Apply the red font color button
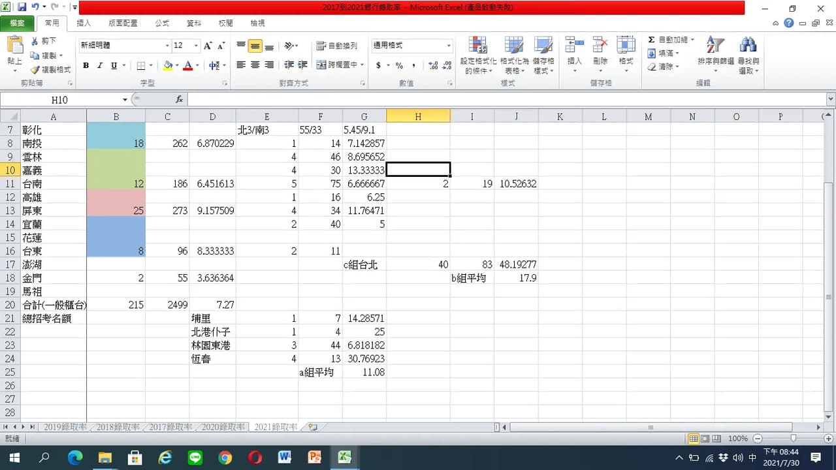This screenshot has height=470, width=836. point(188,65)
